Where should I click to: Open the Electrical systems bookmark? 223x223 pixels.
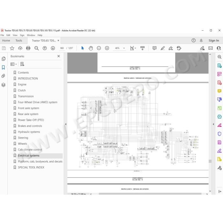29,155
